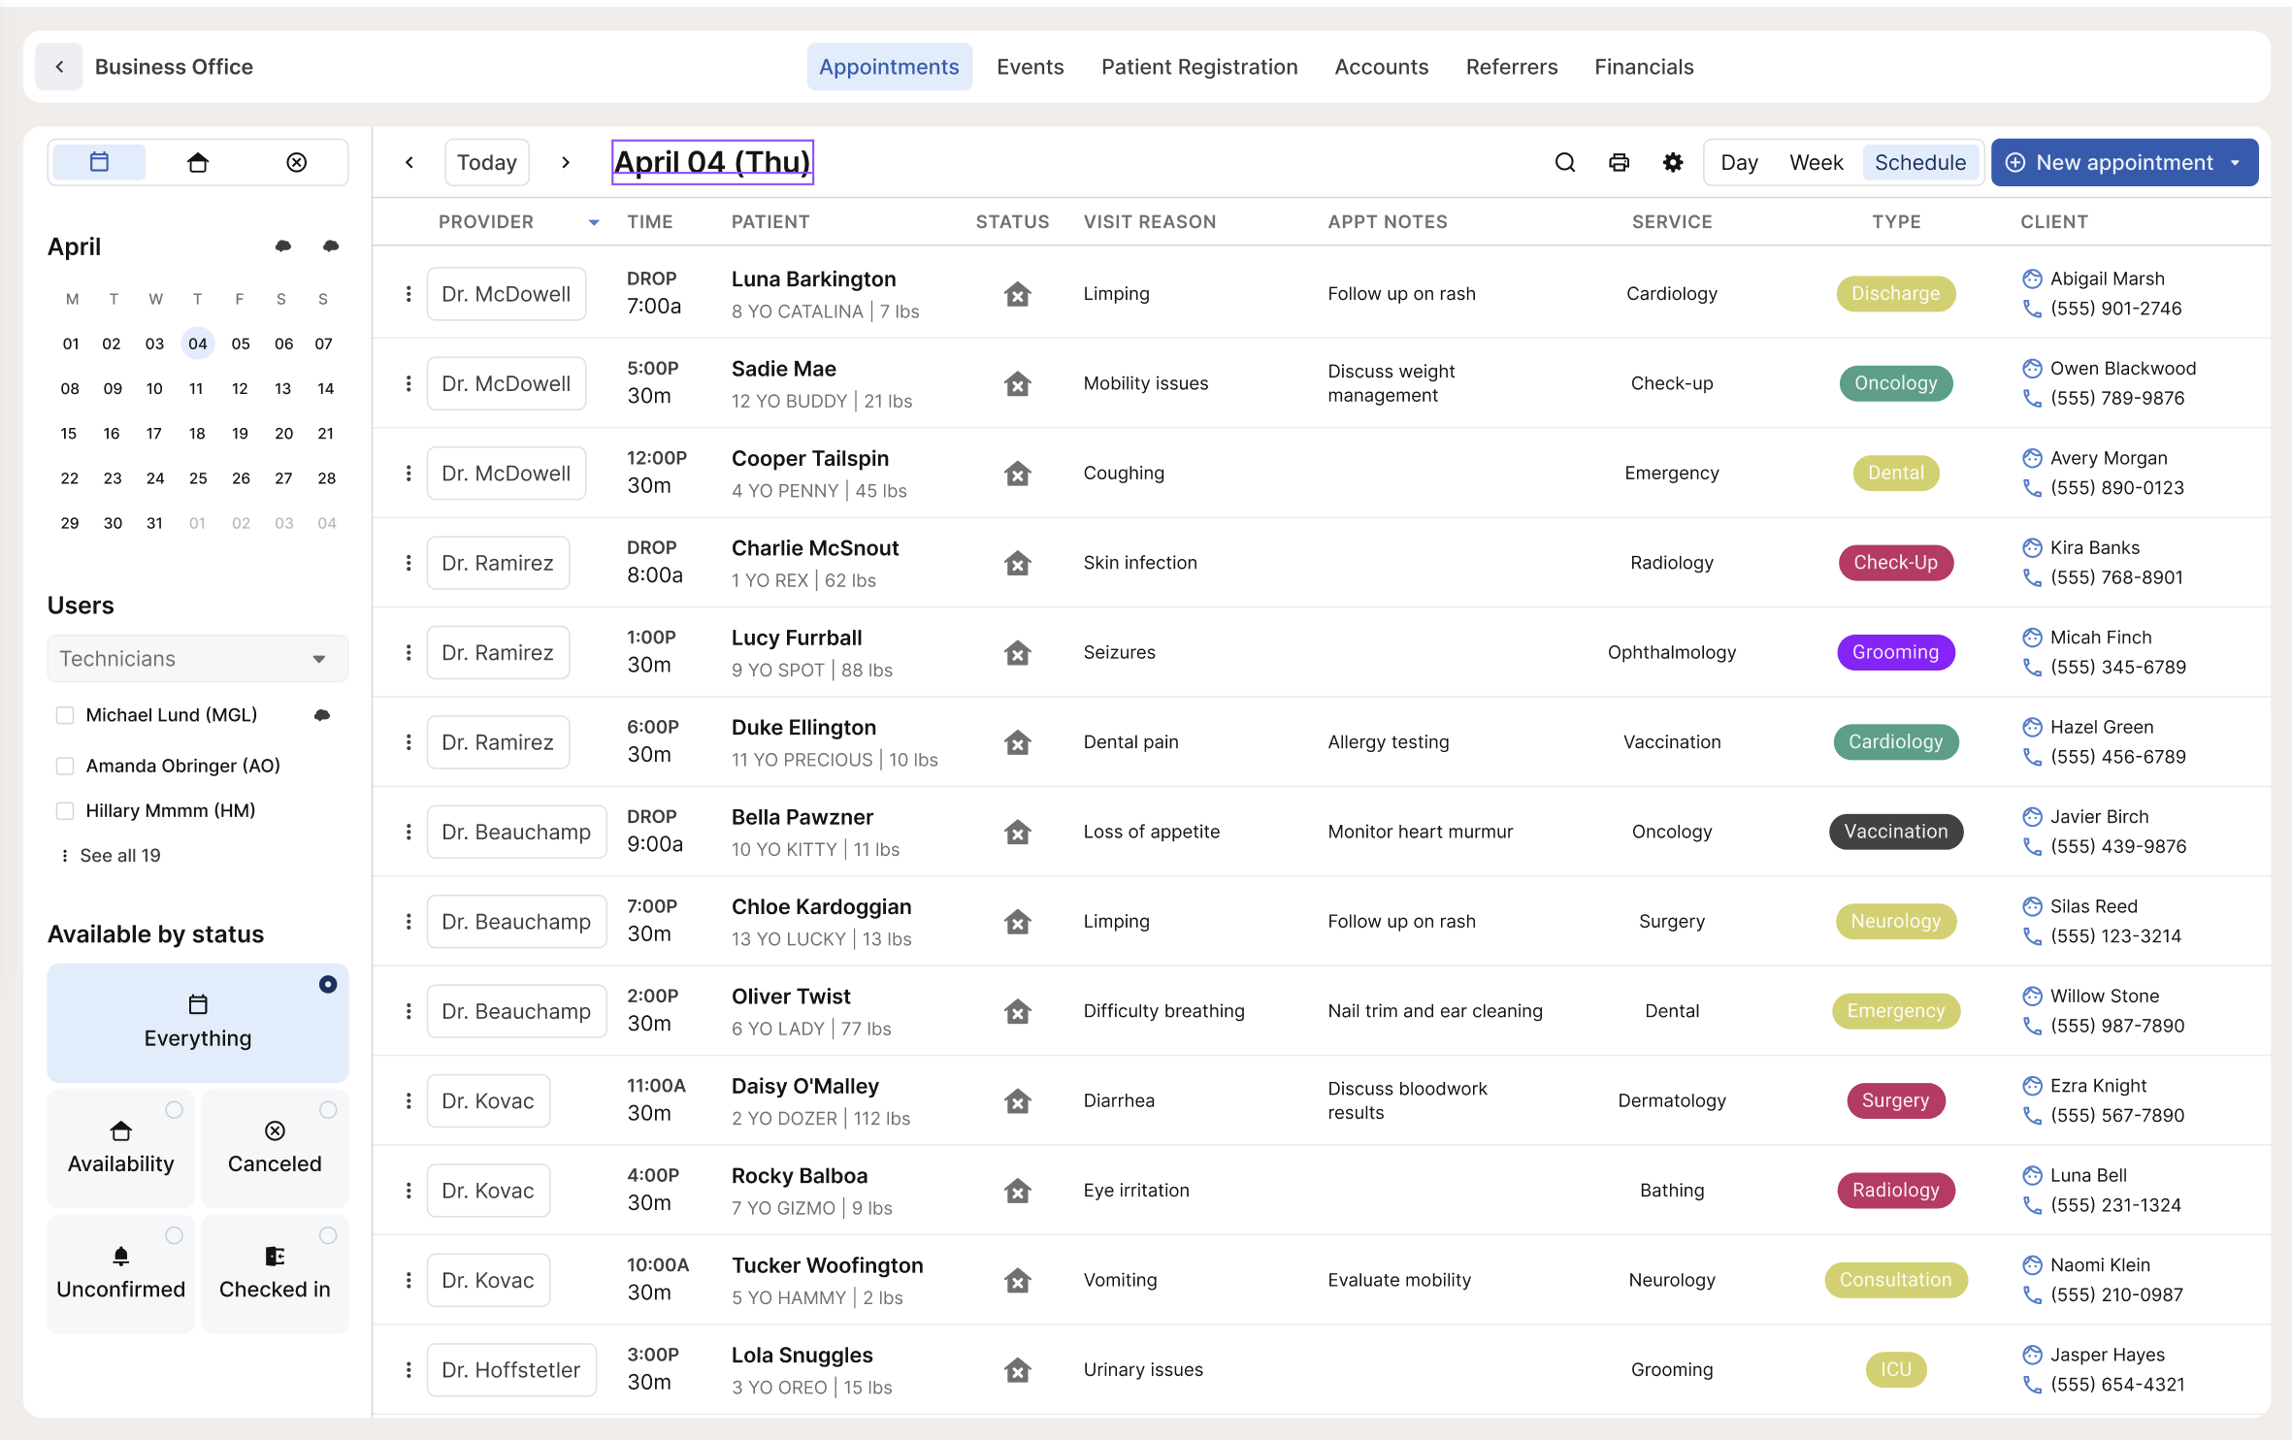Click the See all 19 link
This screenshot has height=1440, width=2292.
click(119, 855)
